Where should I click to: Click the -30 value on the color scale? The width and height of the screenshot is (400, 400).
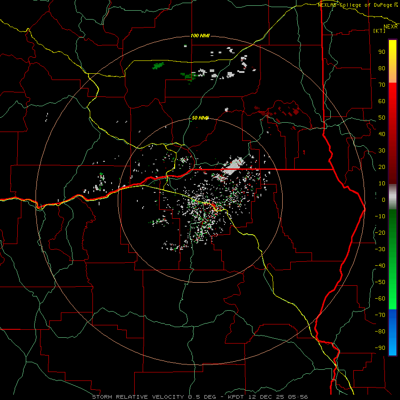point(380,249)
